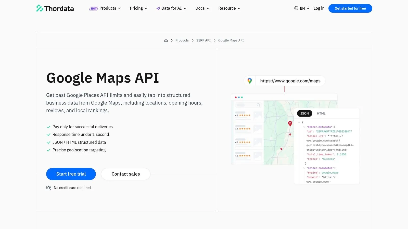Go to SERP API breadcrumb
Image resolution: width=408 pixels, height=229 pixels.
[x=203, y=40]
